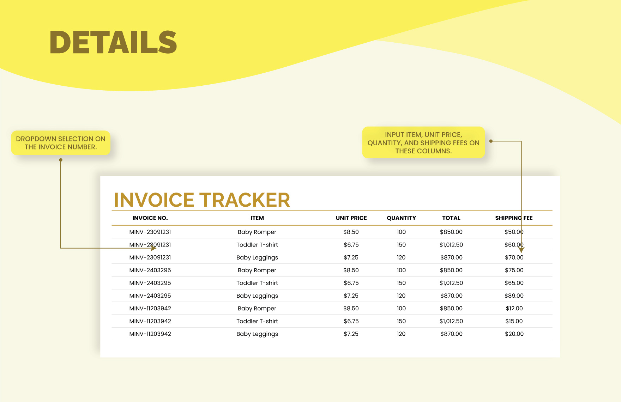Select the $15.00 shipping fee cell

(514, 321)
